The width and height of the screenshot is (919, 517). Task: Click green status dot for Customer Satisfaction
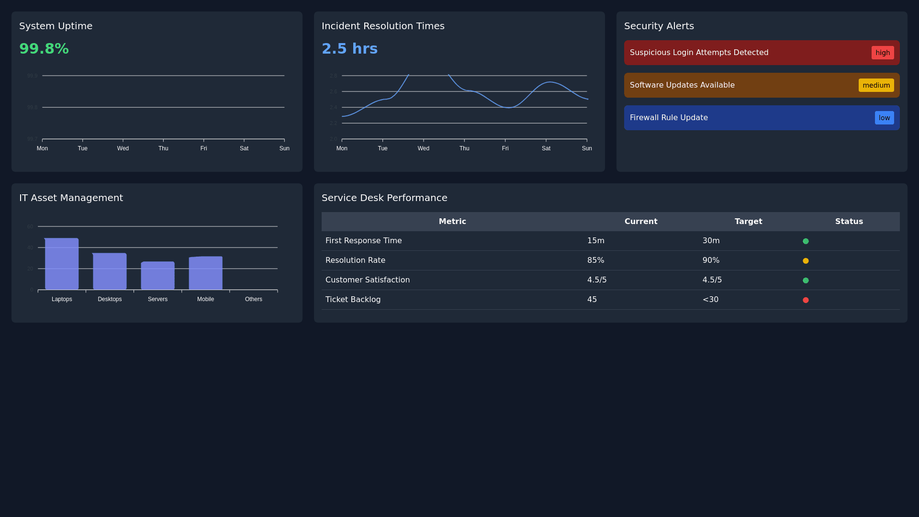[806, 281]
